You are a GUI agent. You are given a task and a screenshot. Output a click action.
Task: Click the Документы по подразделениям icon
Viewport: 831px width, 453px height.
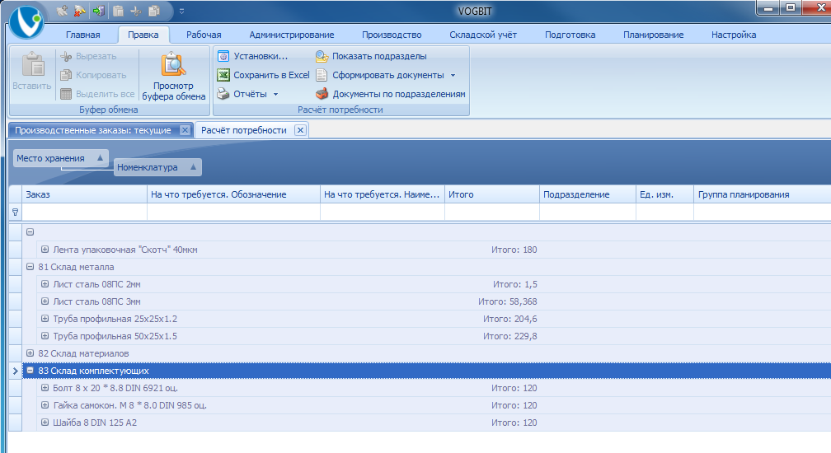pyautogui.click(x=322, y=94)
